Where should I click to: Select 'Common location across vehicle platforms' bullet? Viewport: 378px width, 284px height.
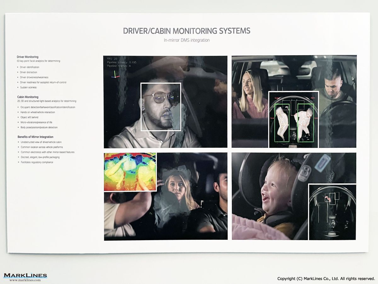pyautogui.click(x=42, y=147)
